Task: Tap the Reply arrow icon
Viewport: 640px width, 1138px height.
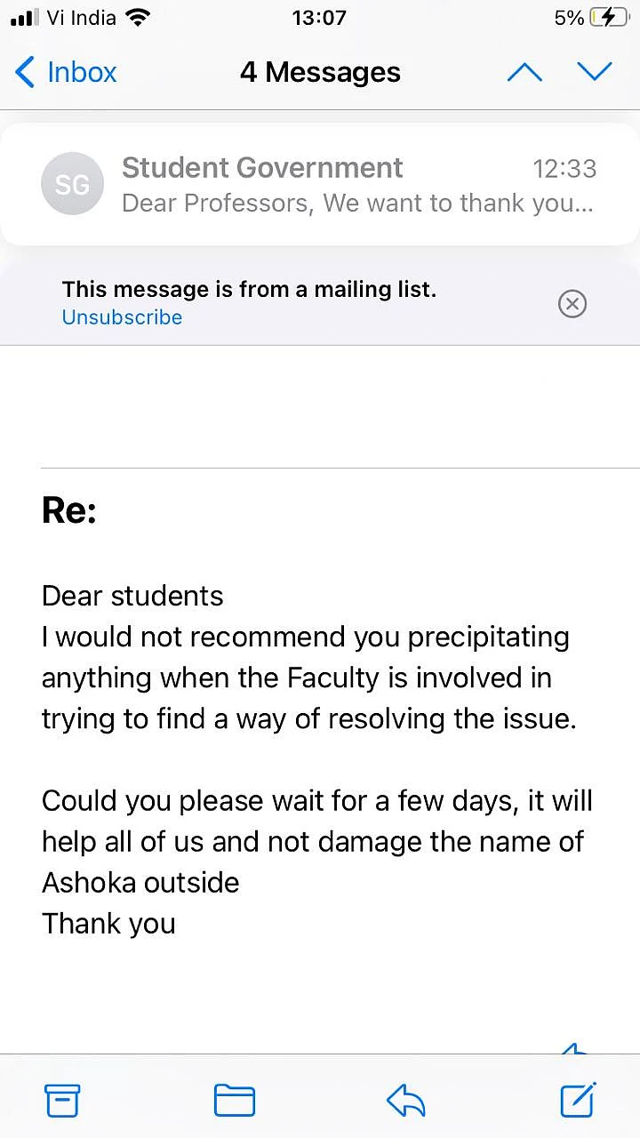Action: point(406,1102)
